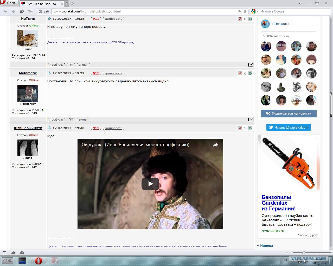Click the RSS feed icon in address bar
Viewport: 333px width, 266px height.
pyautogui.click(x=240, y=11)
